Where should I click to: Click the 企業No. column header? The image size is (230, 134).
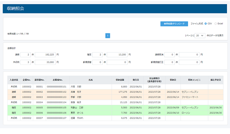coord(27,80)
